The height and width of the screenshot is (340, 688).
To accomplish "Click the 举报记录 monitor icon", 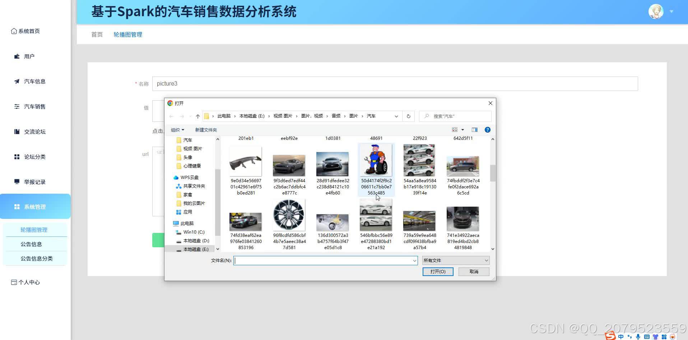I will tap(17, 182).
